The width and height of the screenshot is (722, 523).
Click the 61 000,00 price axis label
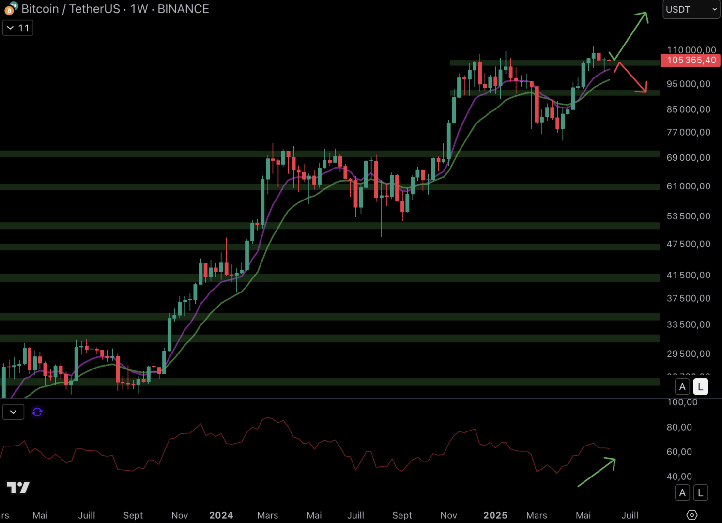(689, 186)
